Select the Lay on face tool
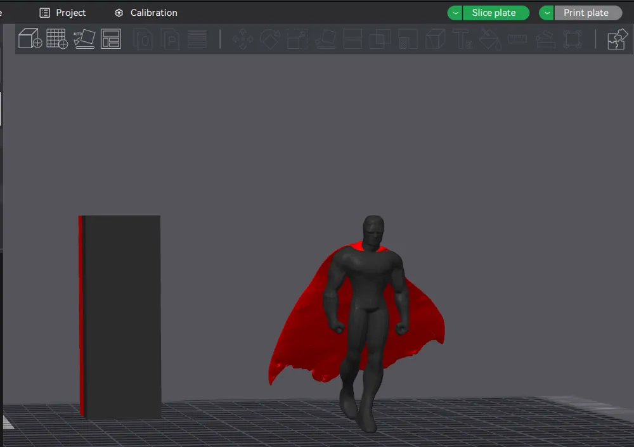 (x=325, y=39)
